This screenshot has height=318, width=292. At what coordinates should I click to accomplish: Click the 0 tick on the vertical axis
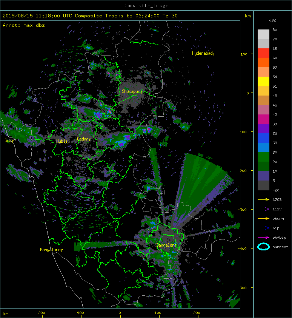(247, 93)
